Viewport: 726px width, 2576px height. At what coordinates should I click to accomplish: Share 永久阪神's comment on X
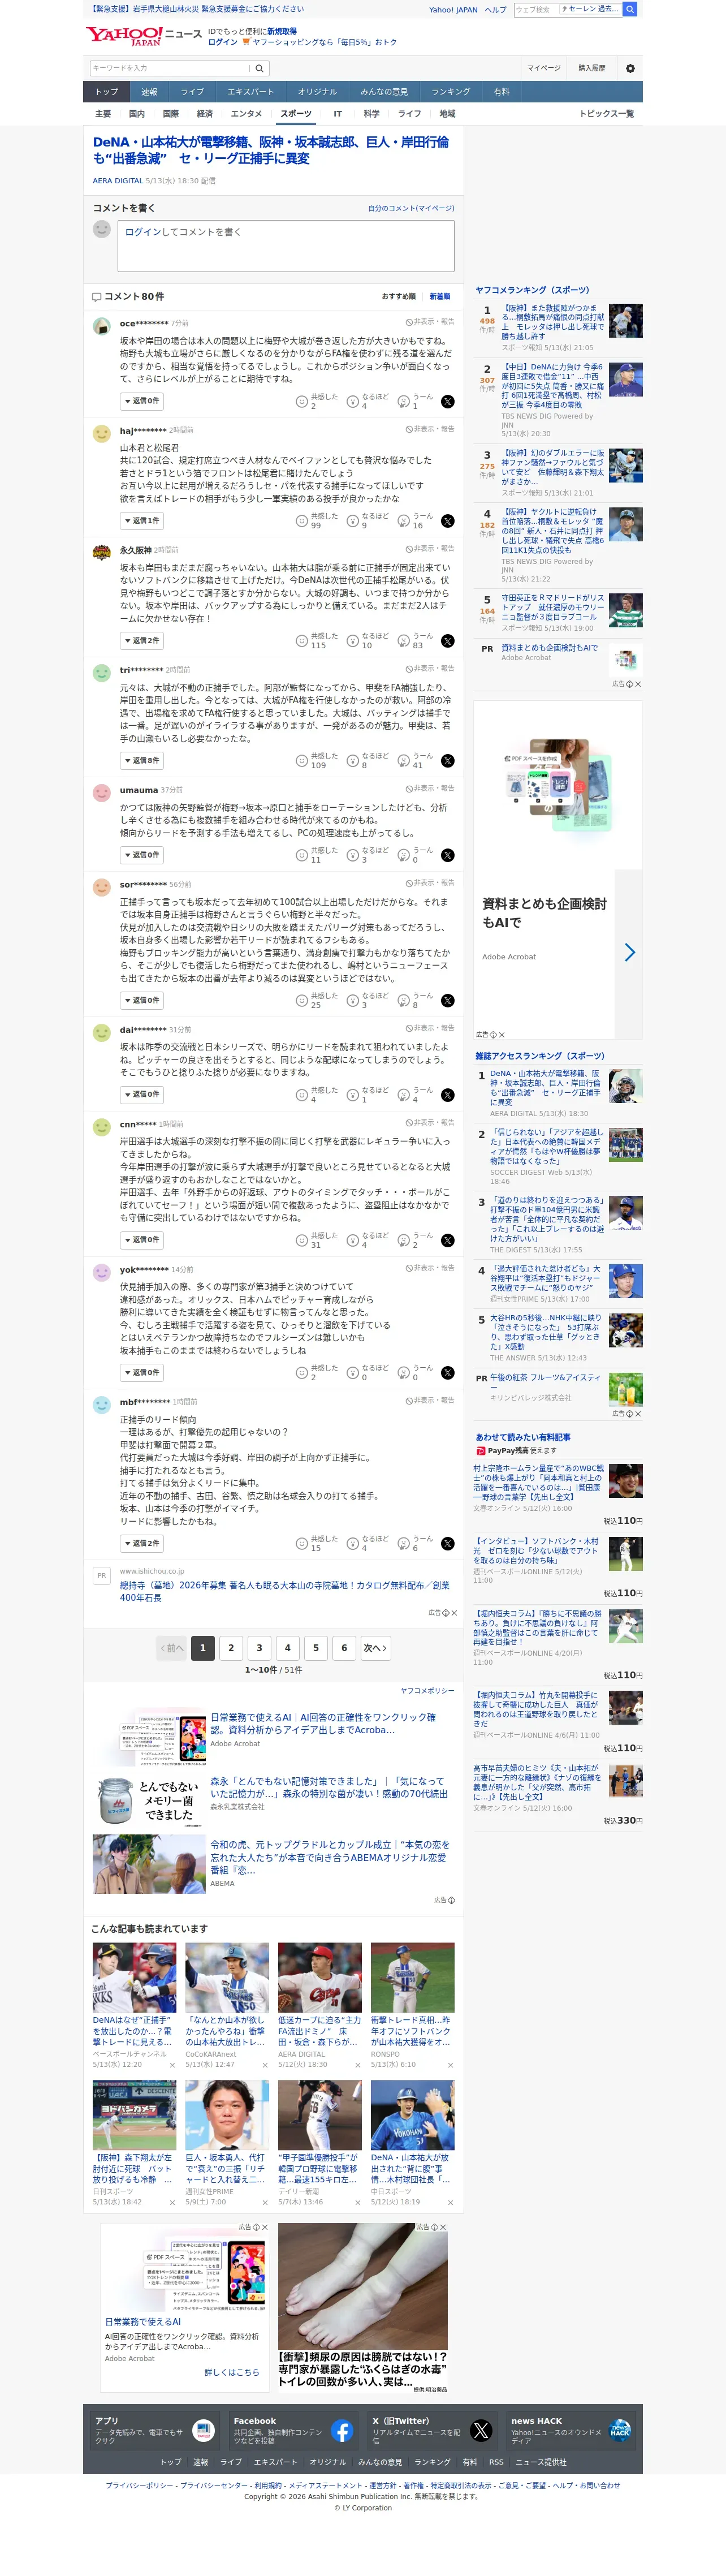click(447, 641)
